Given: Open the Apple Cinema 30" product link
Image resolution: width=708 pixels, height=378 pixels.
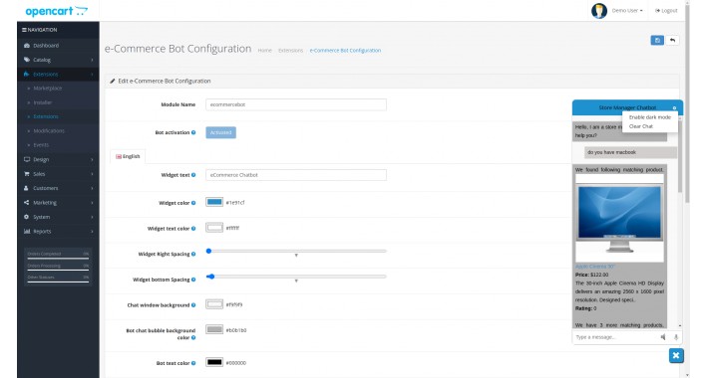Looking at the screenshot, I should click(x=594, y=267).
